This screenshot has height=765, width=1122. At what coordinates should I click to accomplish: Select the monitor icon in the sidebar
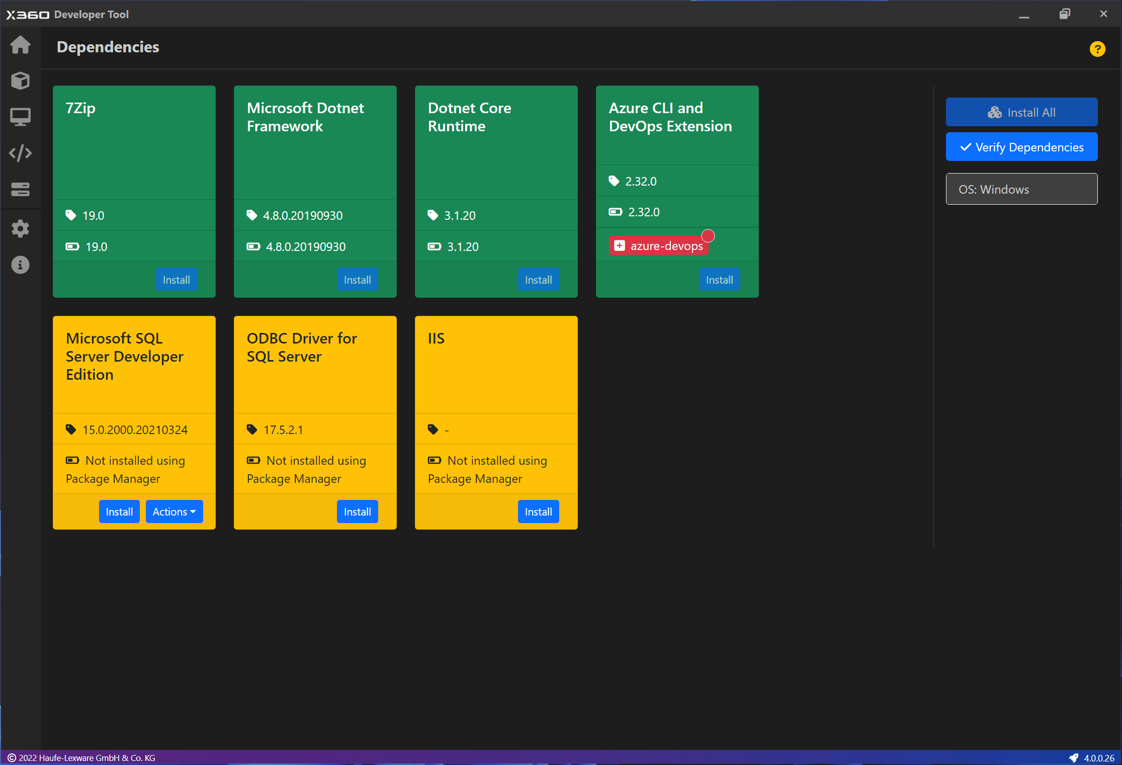pyautogui.click(x=20, y=117)
